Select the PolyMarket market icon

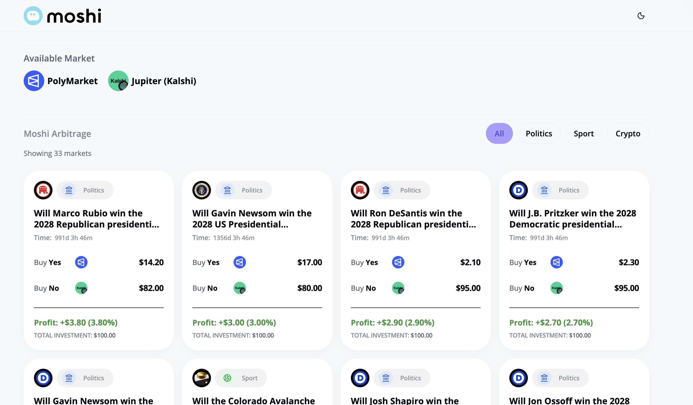pos(34,81)
